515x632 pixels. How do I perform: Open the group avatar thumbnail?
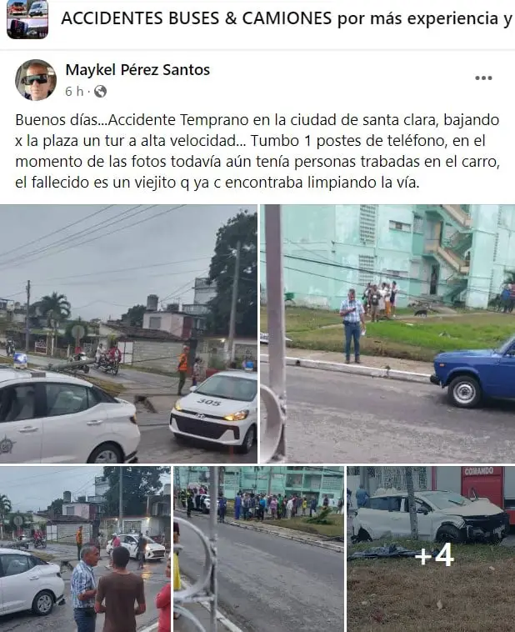(27, 19)
